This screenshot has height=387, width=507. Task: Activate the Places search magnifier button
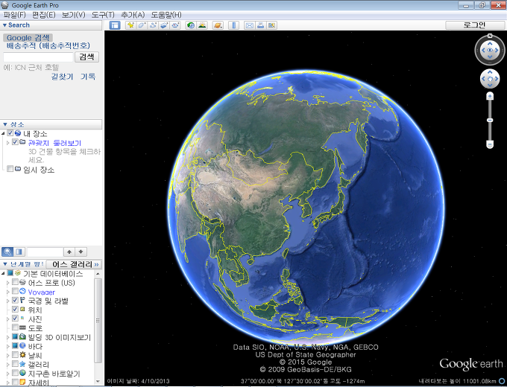(7, 252)
